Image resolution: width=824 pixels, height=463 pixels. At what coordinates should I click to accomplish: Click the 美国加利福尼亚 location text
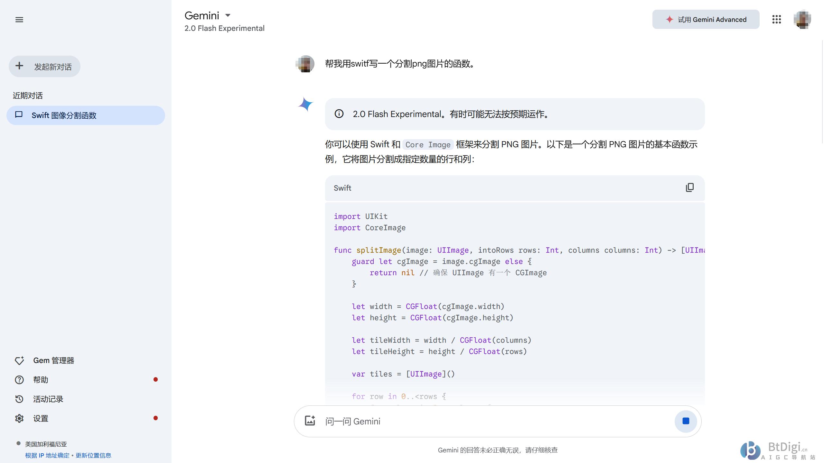(x=46, y=444)
